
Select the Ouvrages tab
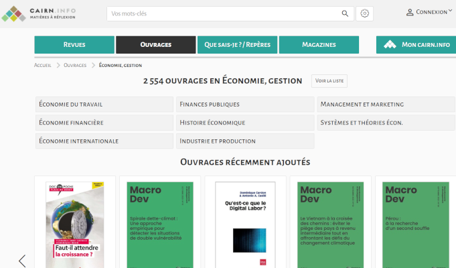[156, 45]
